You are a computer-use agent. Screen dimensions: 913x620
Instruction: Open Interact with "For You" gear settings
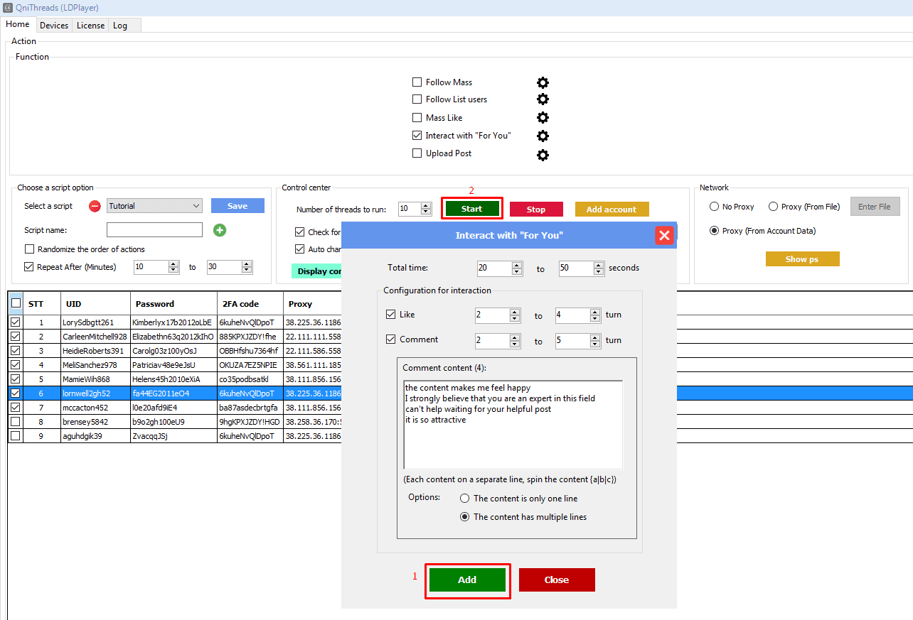click(543, 136)
